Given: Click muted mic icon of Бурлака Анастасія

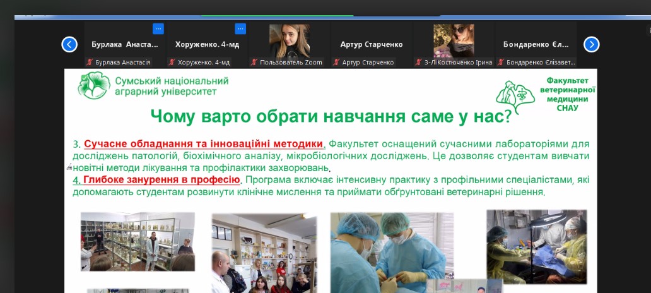Looking at the screenshot, I should (89, 63).
